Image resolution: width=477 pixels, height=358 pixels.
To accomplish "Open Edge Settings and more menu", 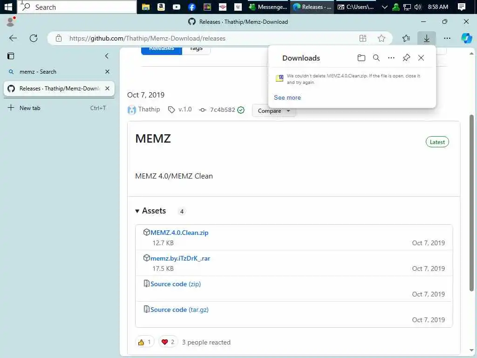I will click(447, 38).
